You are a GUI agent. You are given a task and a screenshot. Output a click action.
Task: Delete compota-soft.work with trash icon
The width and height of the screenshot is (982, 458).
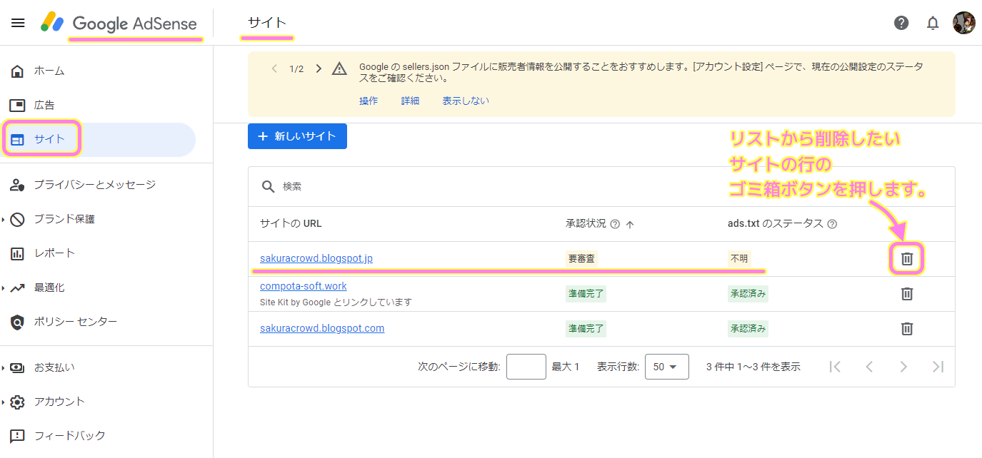click(906, 293)
